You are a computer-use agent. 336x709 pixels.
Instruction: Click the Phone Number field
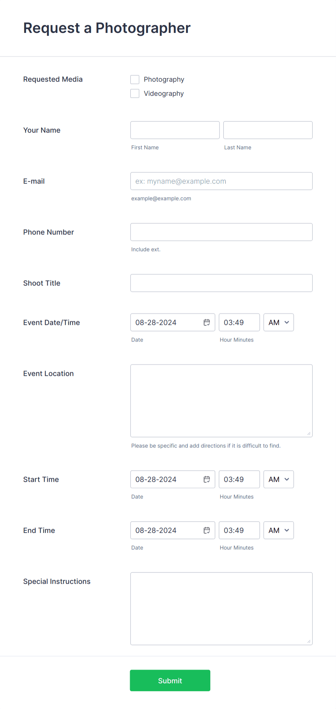pyautogui.click(x=221, y=232)
